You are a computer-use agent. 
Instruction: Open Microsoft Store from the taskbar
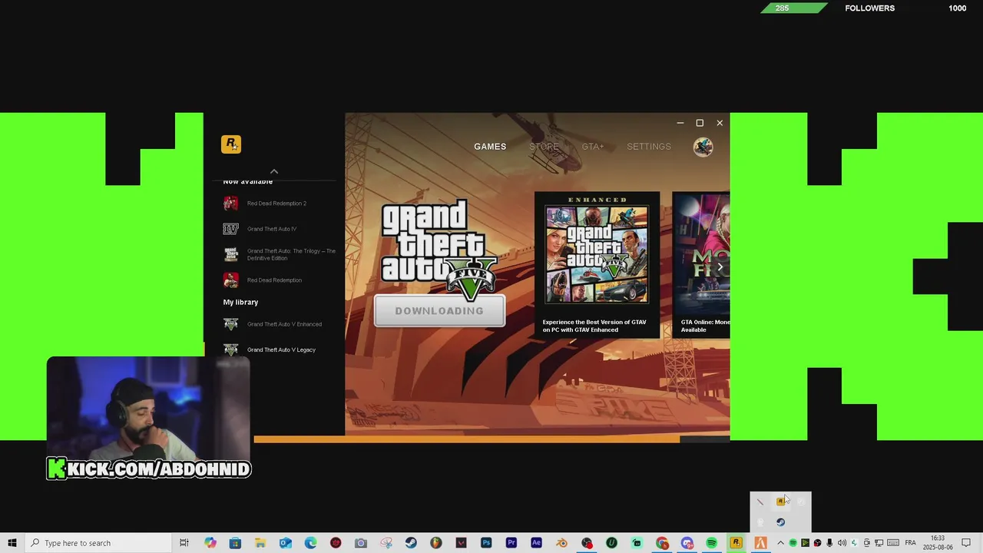(x=235, y=543)
